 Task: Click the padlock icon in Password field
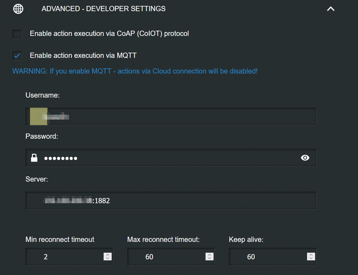[34, 158]
